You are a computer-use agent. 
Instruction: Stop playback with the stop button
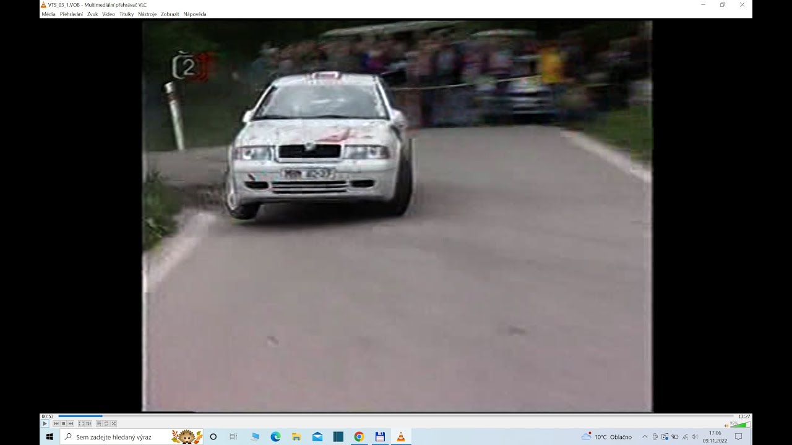64,423
